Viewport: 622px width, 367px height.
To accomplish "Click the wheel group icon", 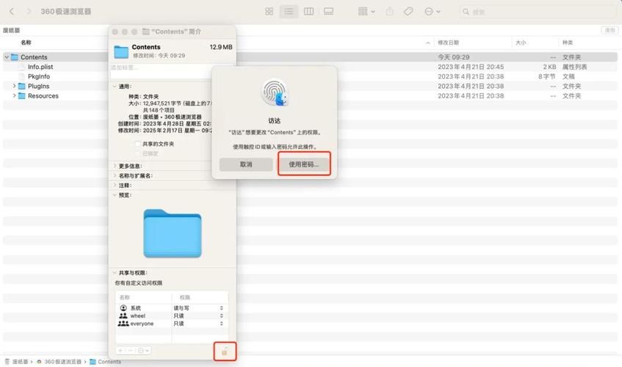I will pyautogui.click(x=123, y=316).
